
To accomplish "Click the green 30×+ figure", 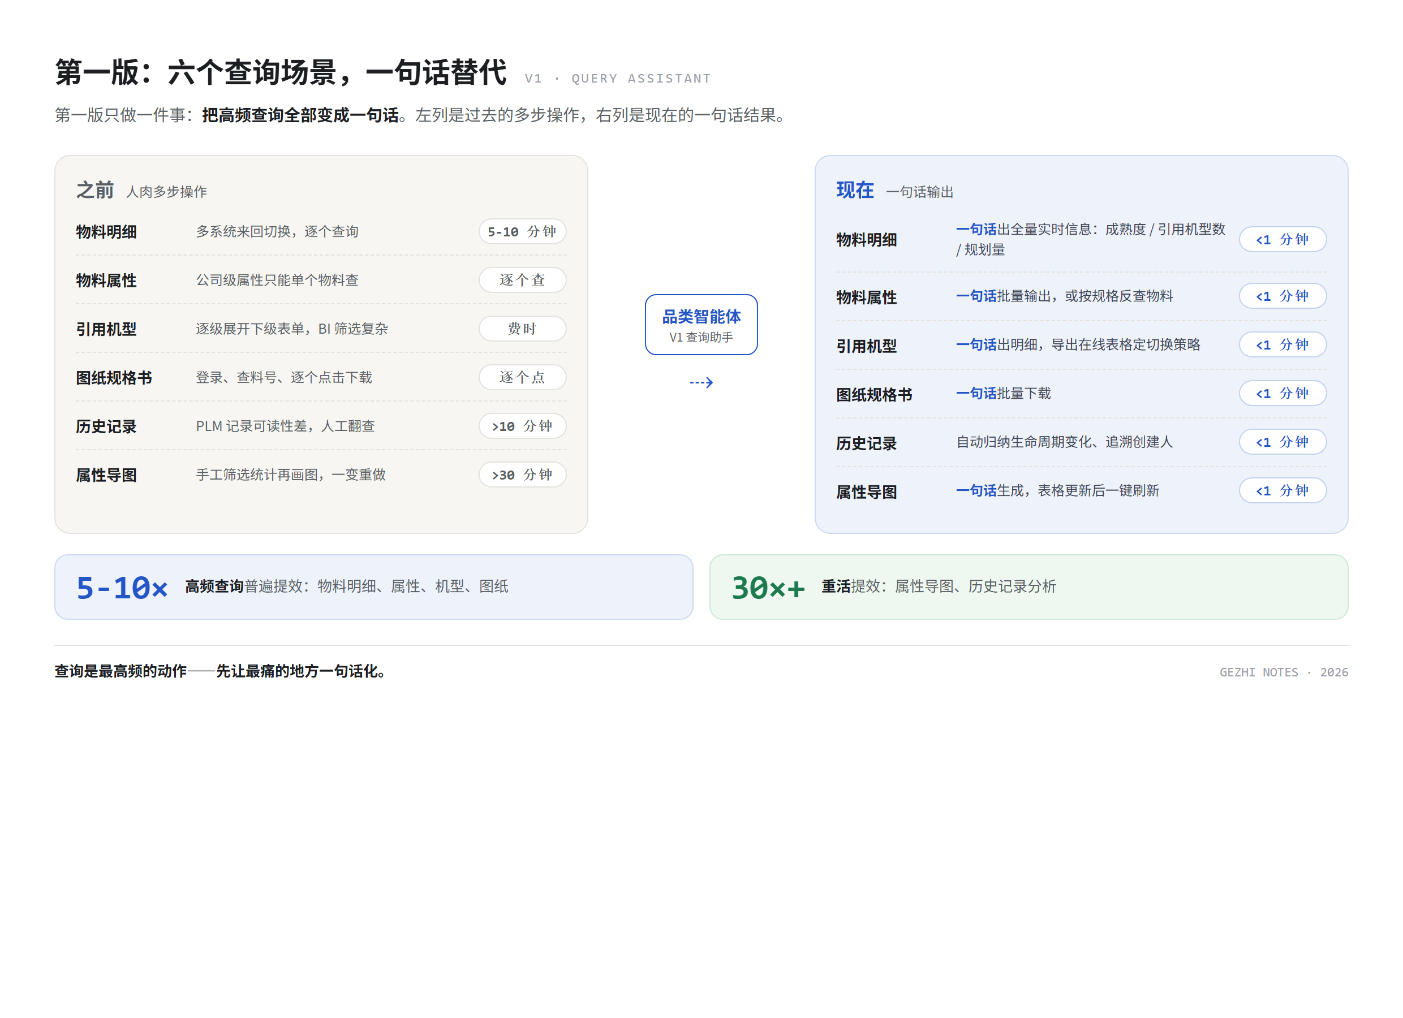I will tap(768, 588).
